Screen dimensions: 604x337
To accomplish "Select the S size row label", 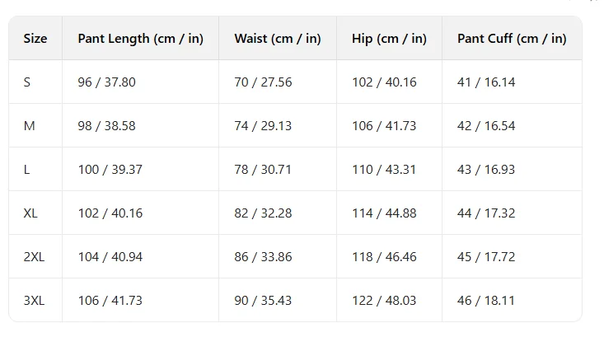I will 26,82.
